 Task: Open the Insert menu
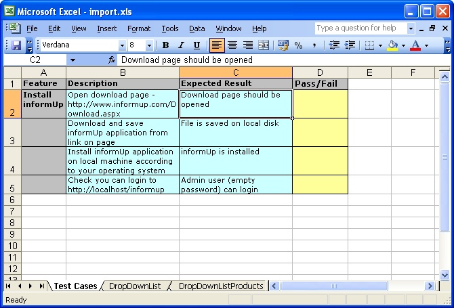click(107, 28)
